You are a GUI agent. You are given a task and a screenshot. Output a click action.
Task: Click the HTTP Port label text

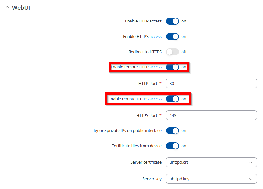coord(148,84)
